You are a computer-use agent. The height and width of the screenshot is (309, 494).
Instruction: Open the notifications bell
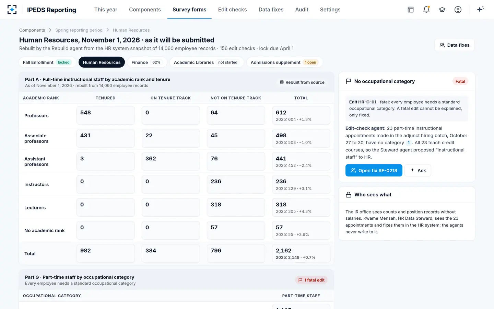[x=426, y=10]
